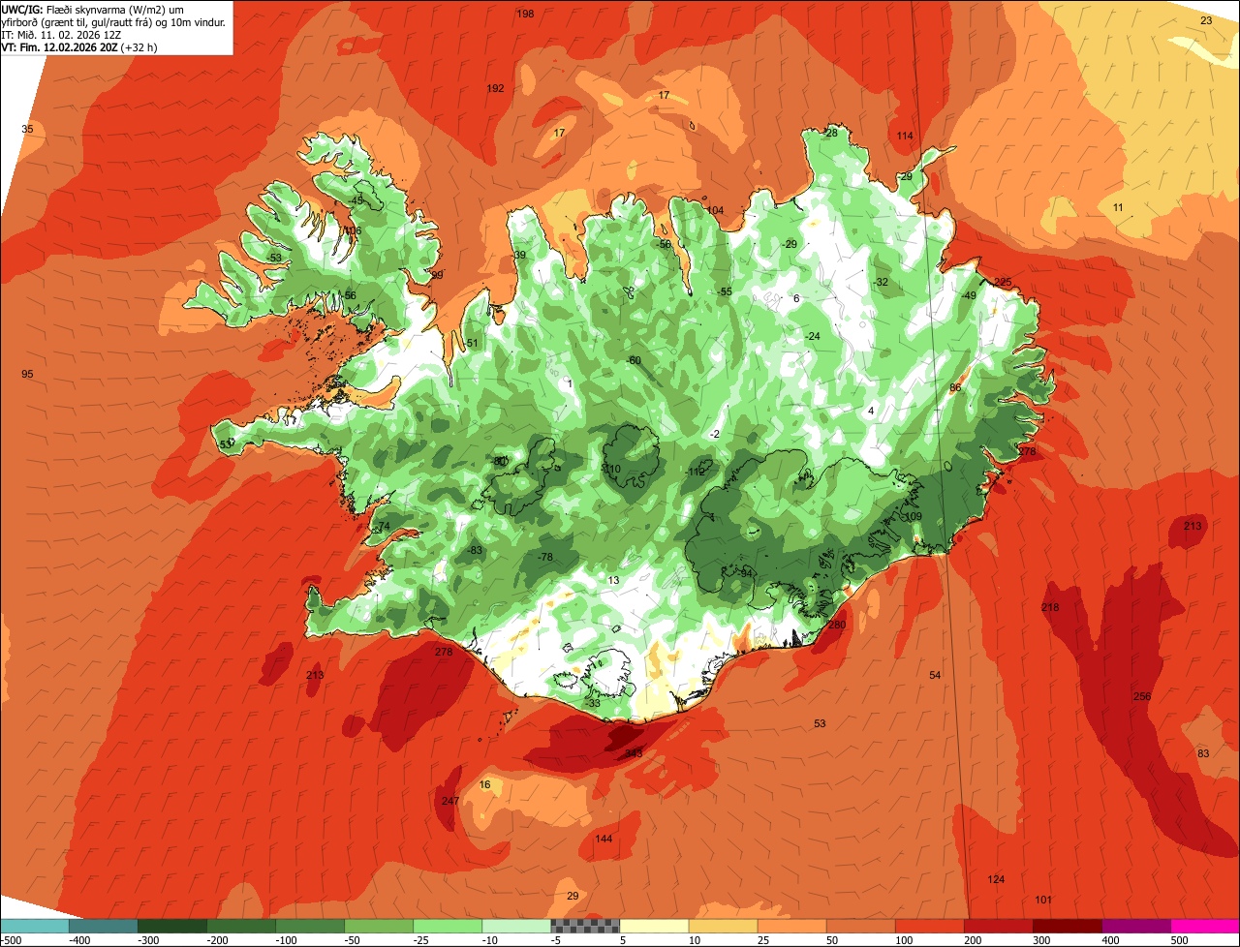Pick the dark red 300 to 400 swatch
The height and width of the screenshot is (947, 1240).
click(x=1067, y=926)
